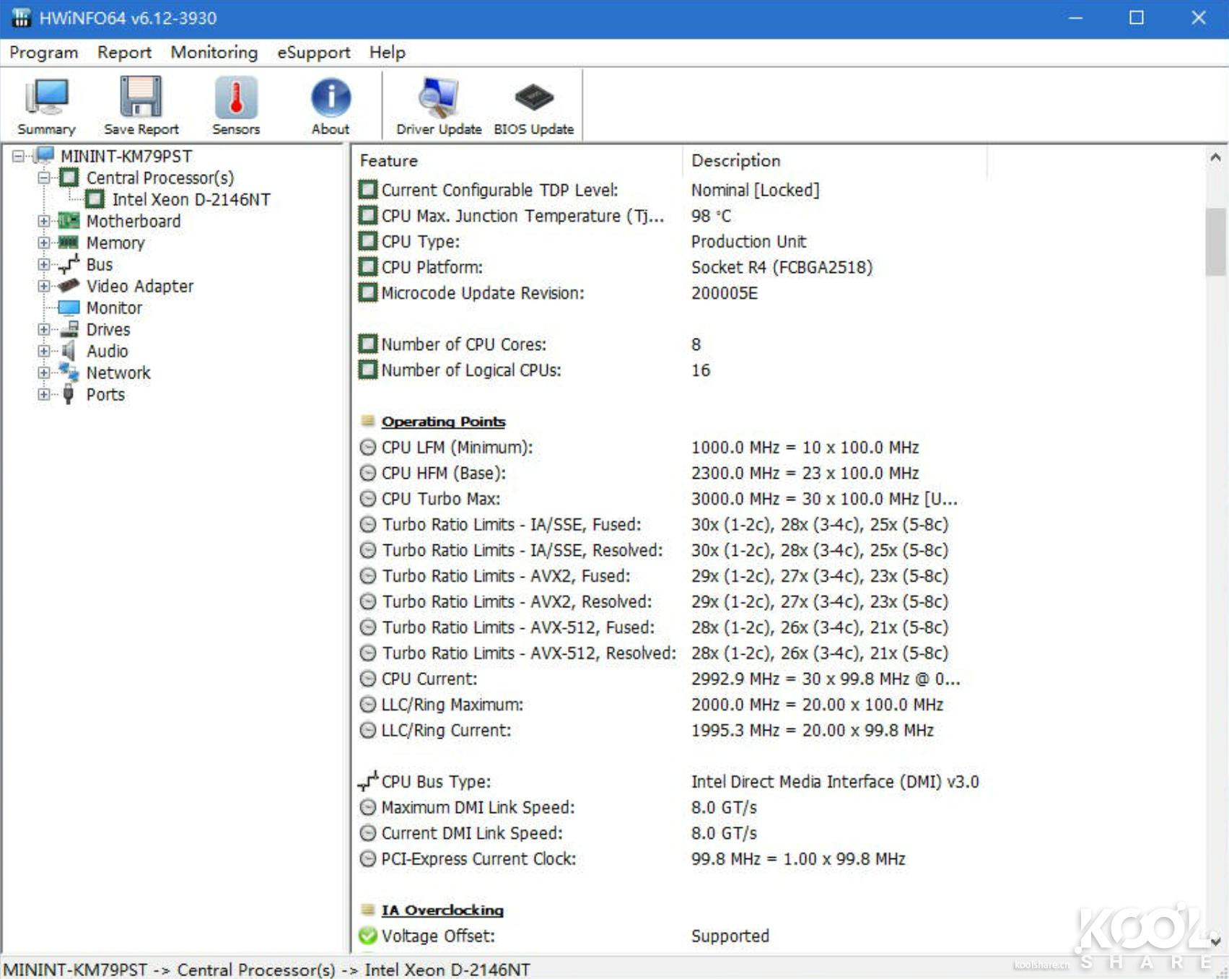1229x979 pixels.
Task: Open the Report menu
Action: pos(124,53)
